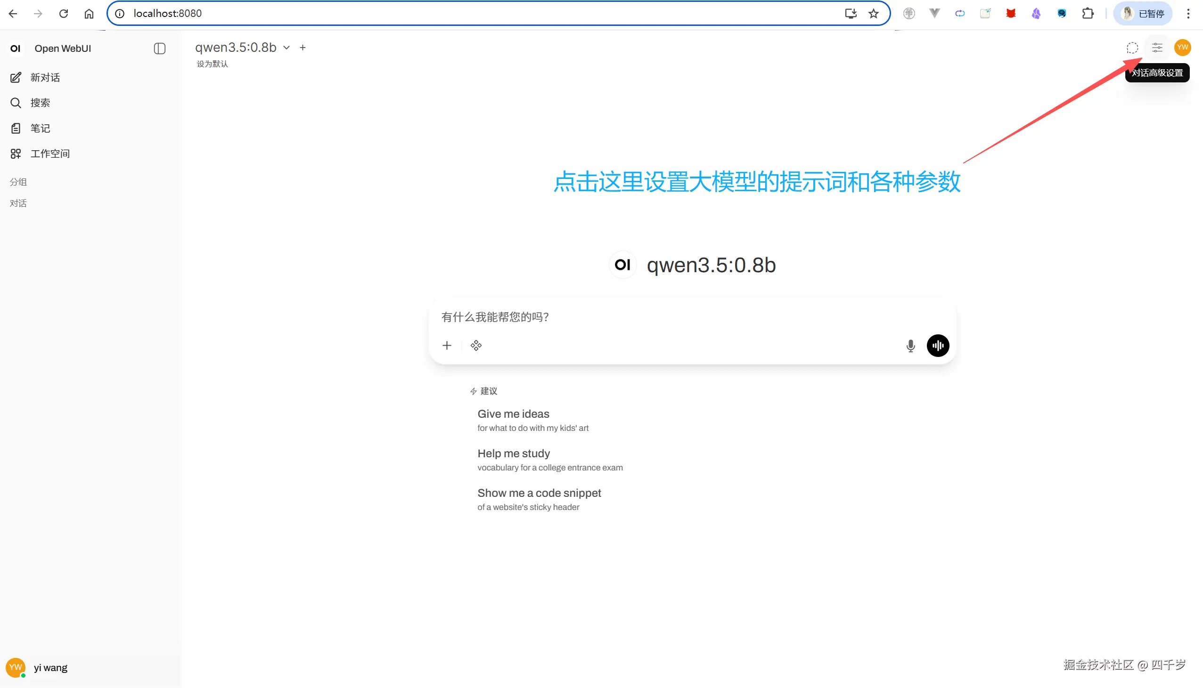Click the microphone icon for voice input

[x=910, y=346]
